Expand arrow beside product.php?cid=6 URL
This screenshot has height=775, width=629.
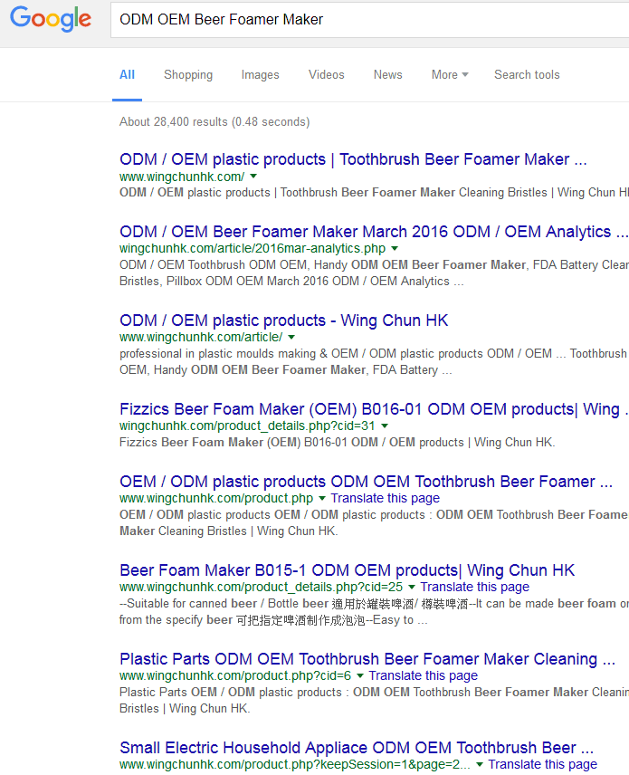pyautogui.click(x=360, y=675)
